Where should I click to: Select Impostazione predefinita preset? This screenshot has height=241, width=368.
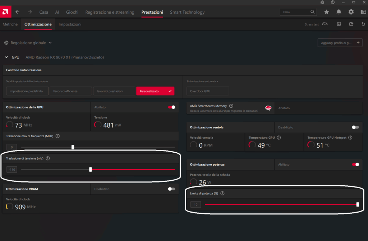[x=27, y=91]
